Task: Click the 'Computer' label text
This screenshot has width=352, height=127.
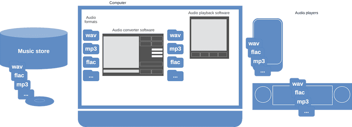Action: (x=118, y=3)
